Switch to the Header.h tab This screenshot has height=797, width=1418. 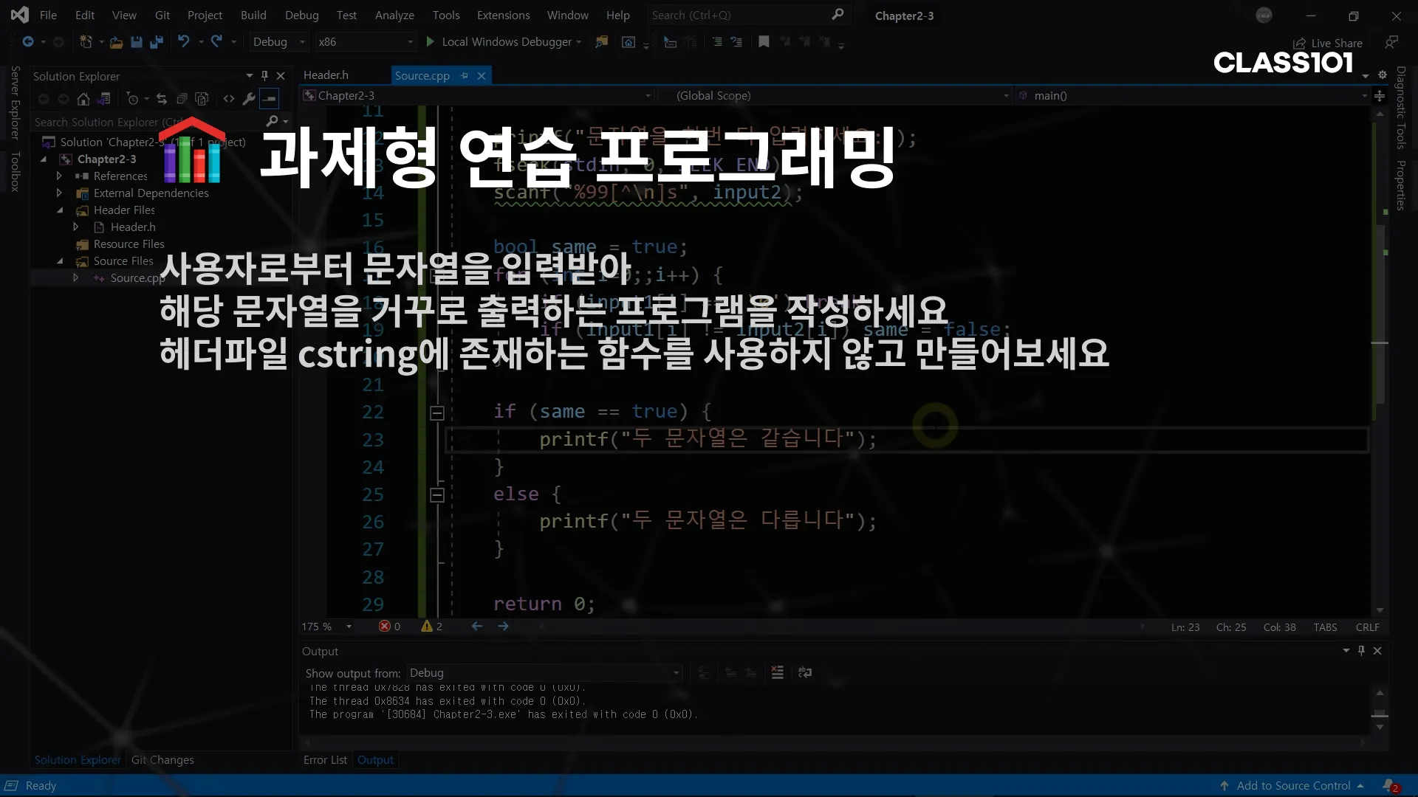pos(326,75)
